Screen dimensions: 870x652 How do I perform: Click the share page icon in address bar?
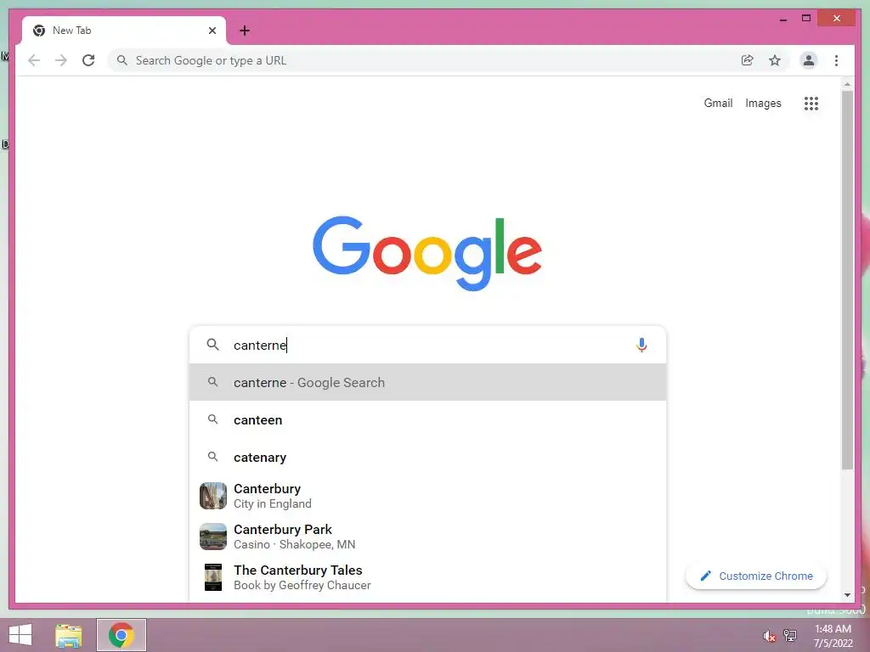(748, 60)
